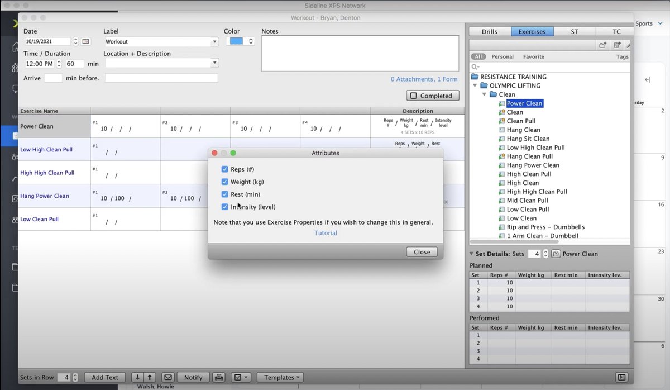Collapse the OLYMPIC LIFTING folder
Screen dimensions: 670x390
(x=475, y=85)
